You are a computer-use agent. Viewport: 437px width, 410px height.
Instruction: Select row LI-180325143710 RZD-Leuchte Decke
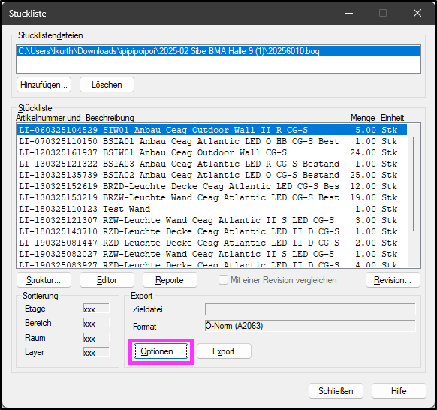tap(212, 231)
